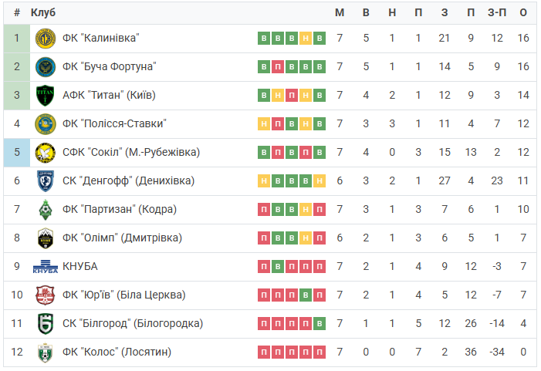Open ФК "Юр'їв" (Біла Церква) team link
This screenshot has height=371, width=541.
point(123,295)
